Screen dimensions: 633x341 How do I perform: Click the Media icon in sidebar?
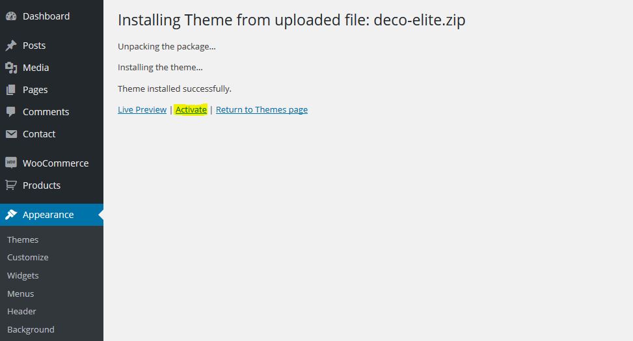(11, 68)
